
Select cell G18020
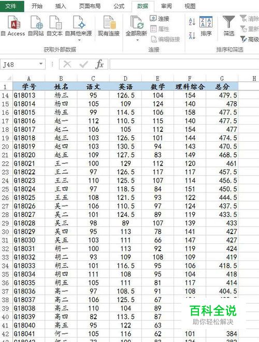click(28, 155)
